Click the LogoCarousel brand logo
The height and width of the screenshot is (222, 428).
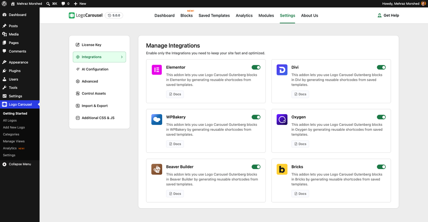86,15
